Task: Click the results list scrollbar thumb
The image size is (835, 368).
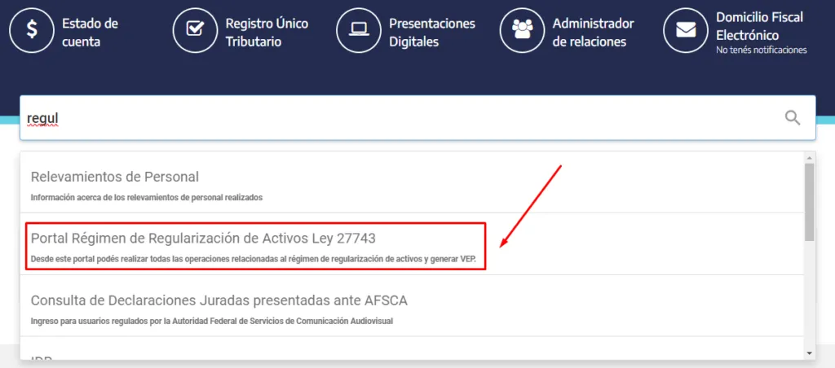Action: coord(810,202)
